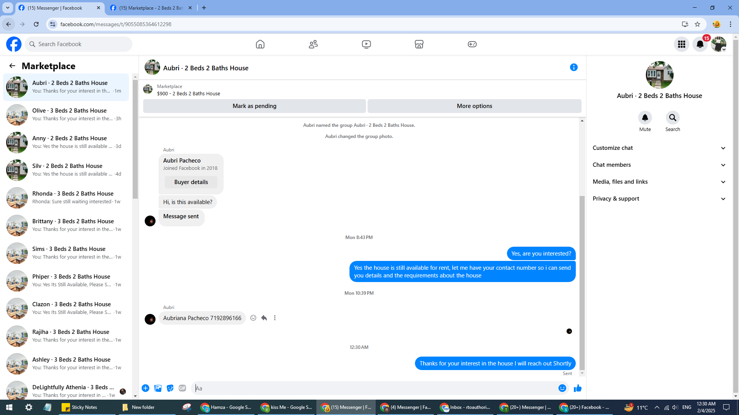Click the browser address bar
739x415 pixels.
pos(362,24)
